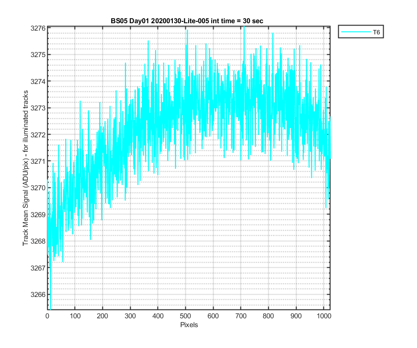The image size is (417, 348).
Task: Click y-axis tick label 3267
Action: tap(38, 268)
